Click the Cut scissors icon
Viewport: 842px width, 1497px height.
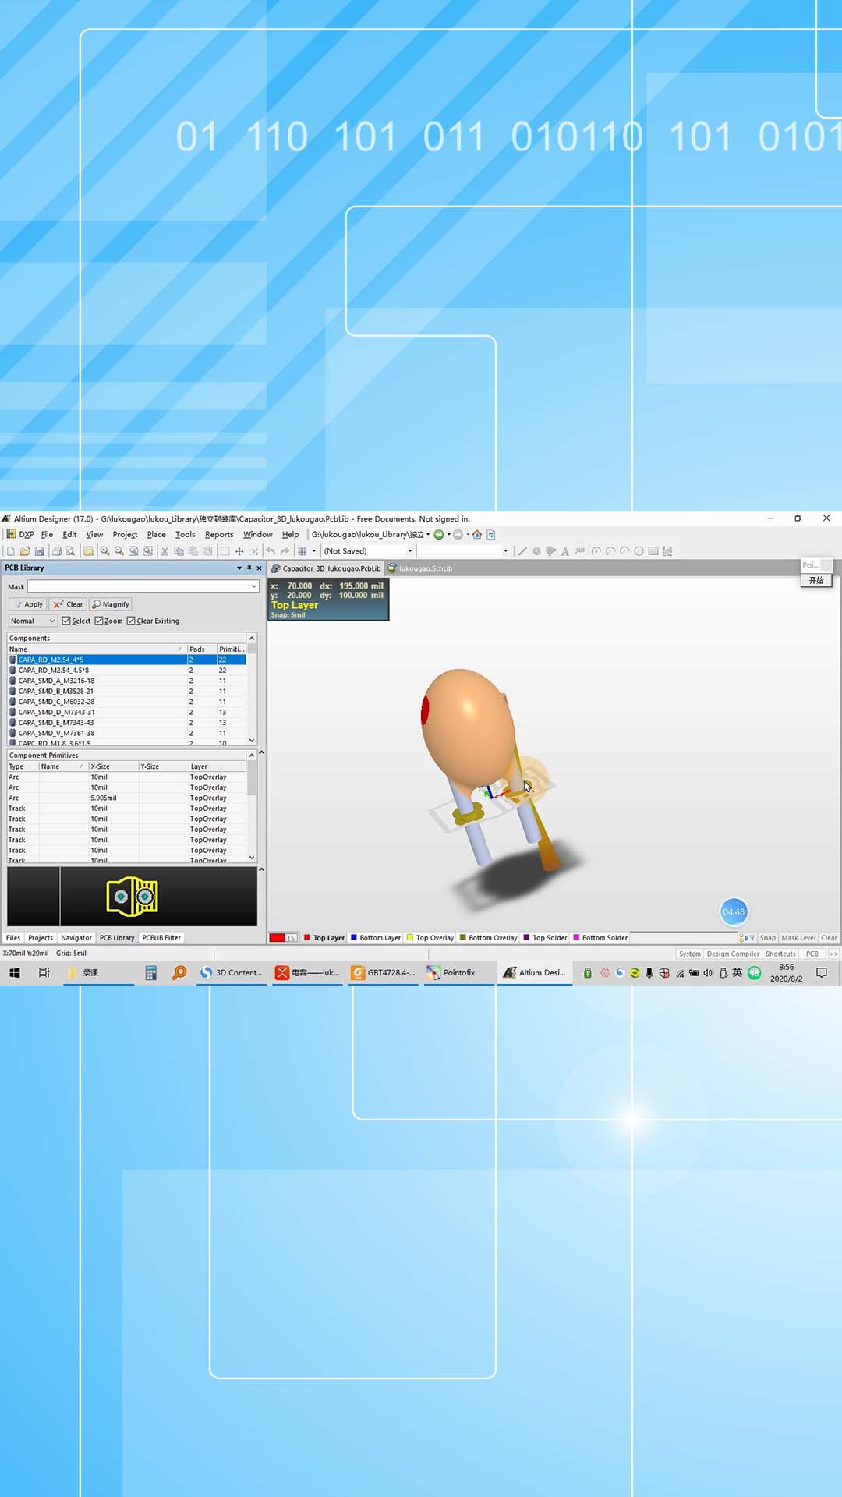[x=165, y=551]
